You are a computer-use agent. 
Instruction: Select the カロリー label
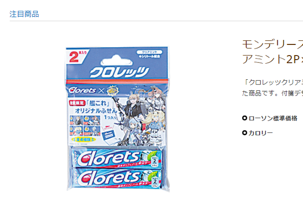261,133
